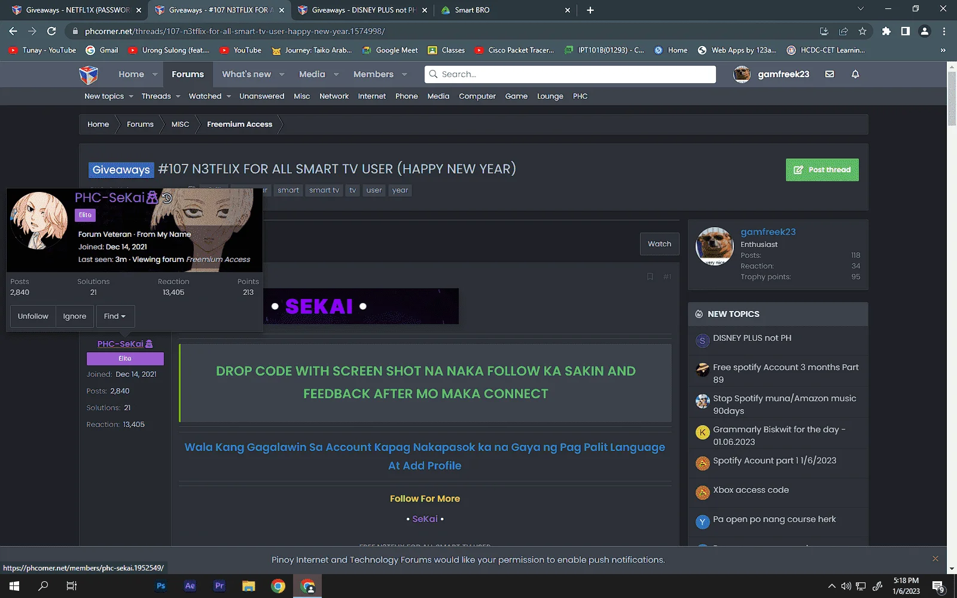Open the taskbar search icon
The width and height of the screenshot is (957, 598).
click(43, 586)
